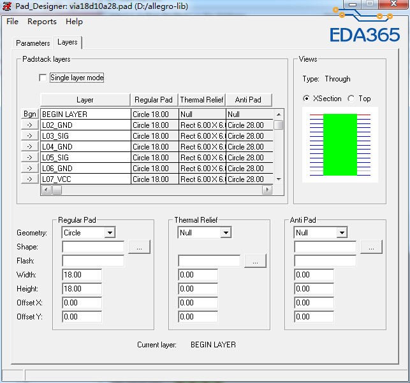Click the Thermal Relief Offset Y field
The image size is (410, 383).
pos(198,317)
